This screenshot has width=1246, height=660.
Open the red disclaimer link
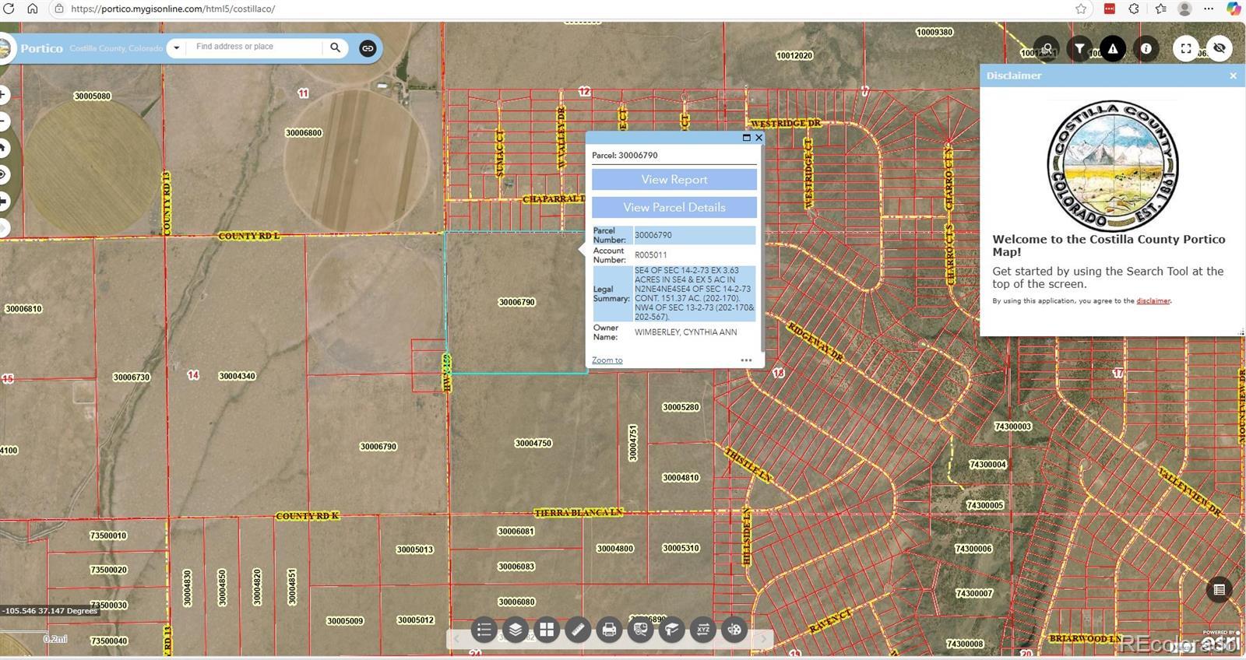tap(1153, 301)
